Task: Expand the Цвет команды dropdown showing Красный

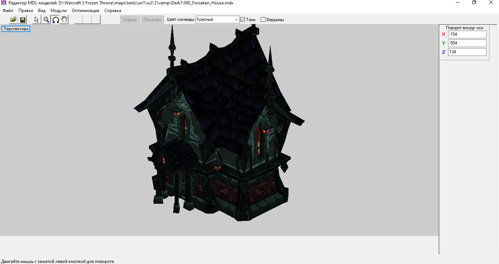Action: (x=217, y=19)
